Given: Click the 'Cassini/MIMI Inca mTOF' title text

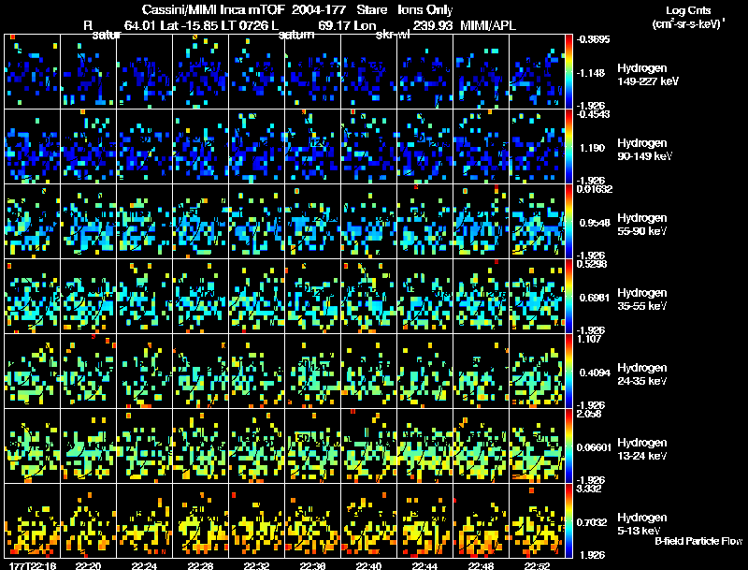Looking at the screenshot, I should 213,9.
